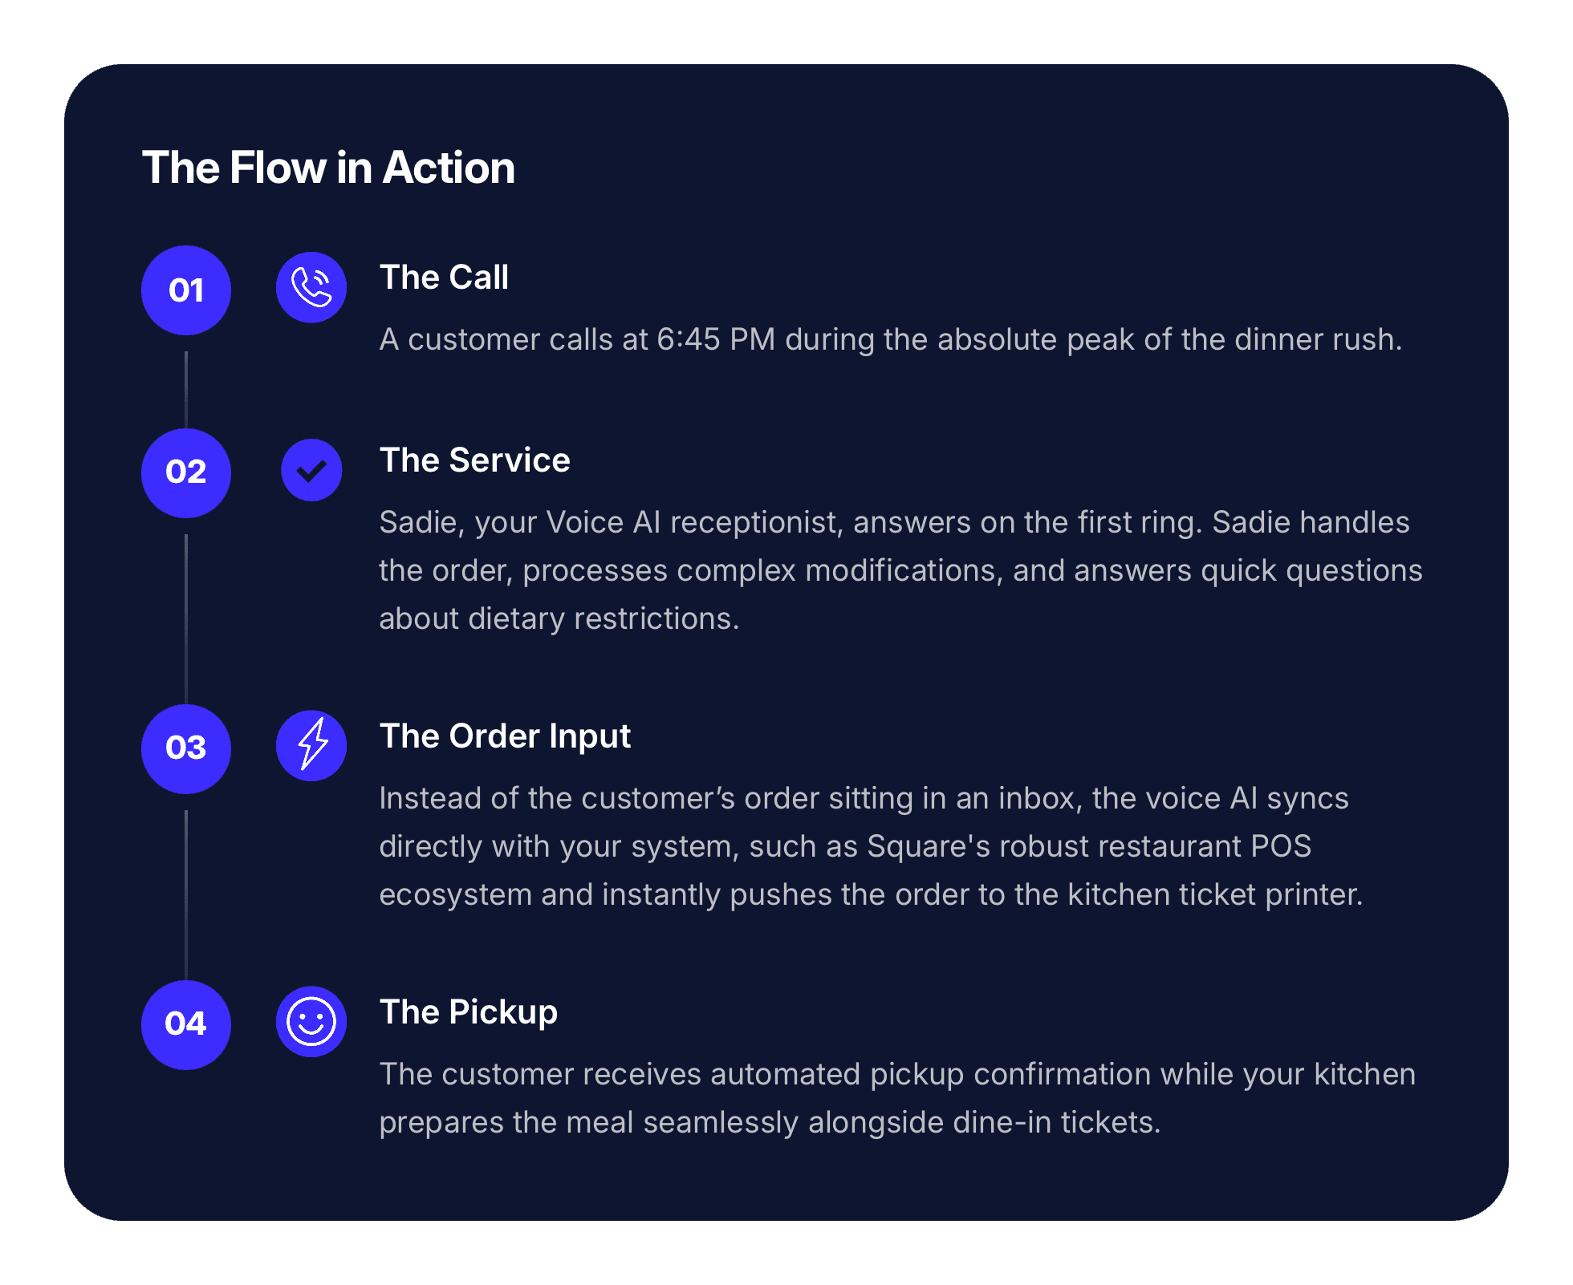This screenshot has height=1285, width=1573.
Task: Click timeline connector between steps 03 and 04
Action: click(x=186, y=895)
